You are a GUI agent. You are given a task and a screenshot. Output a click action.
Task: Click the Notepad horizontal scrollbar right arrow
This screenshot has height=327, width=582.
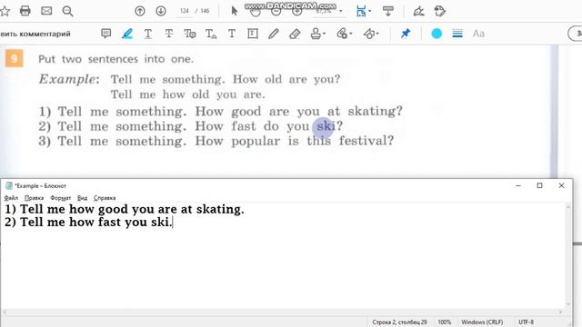pyautogui.click(x=560, y=312)
